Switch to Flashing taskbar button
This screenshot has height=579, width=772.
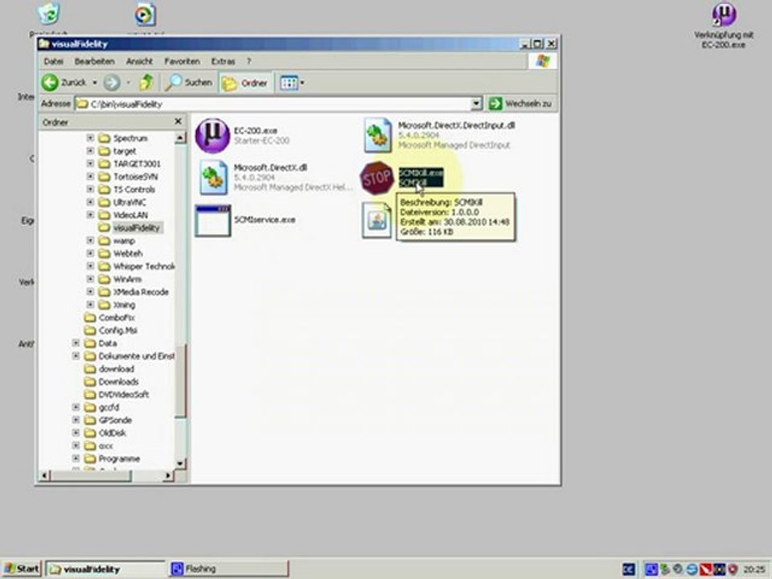click(x=228, y=569)
